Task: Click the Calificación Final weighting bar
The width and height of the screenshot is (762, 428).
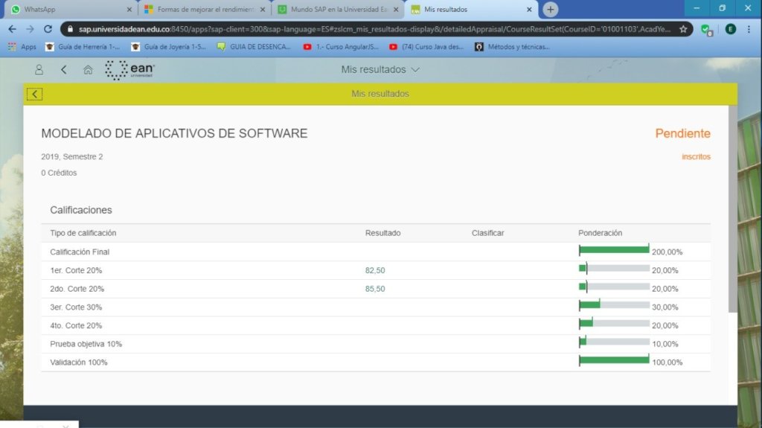Action: 614,250
